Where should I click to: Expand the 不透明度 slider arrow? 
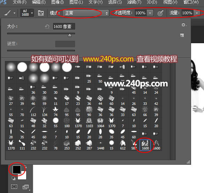tap(150, 13)
